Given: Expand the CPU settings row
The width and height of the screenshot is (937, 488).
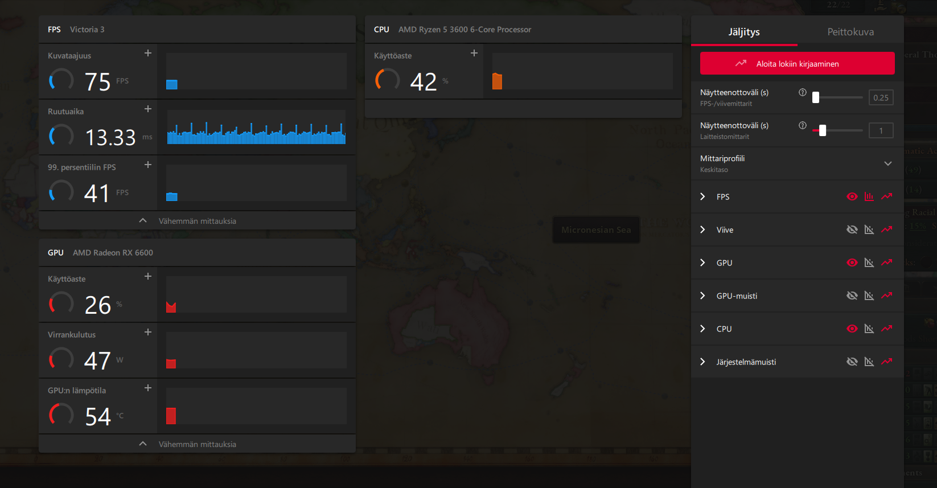Looking at the screenshot, I should pyautogui.click(x=702, y=329).
